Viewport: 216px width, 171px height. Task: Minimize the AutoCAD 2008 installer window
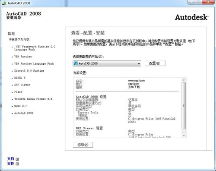(x=191, y=2)
